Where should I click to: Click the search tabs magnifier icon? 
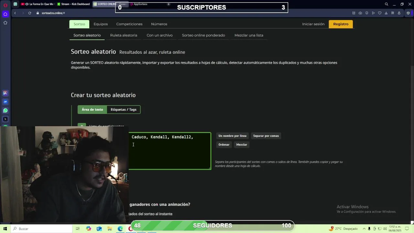pos(387,4)
